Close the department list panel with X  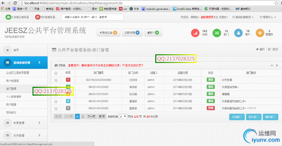pyautogui.click(x=277, y=65)
